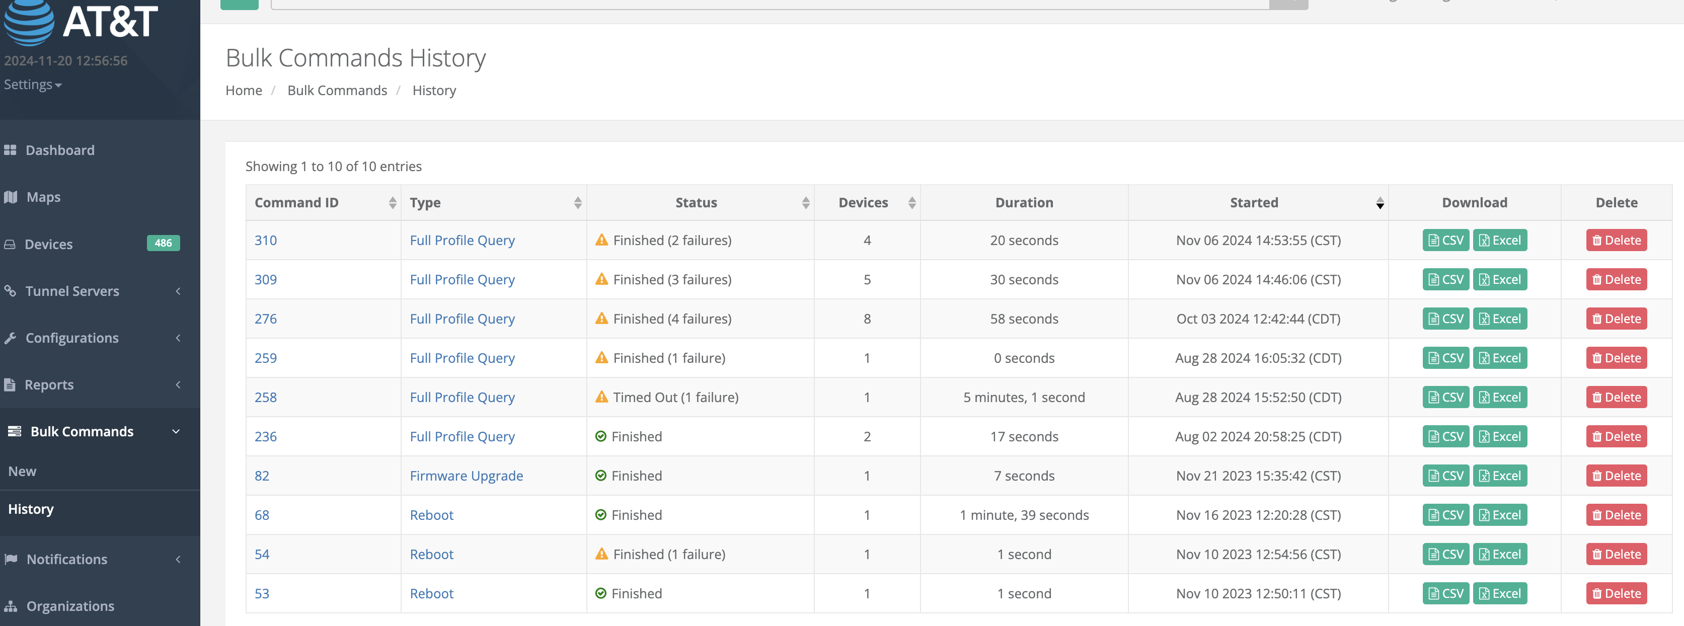This screenshot has height=626, width=1684.
Task: Open command ID 53 link
Action: [x=262, y=594]
